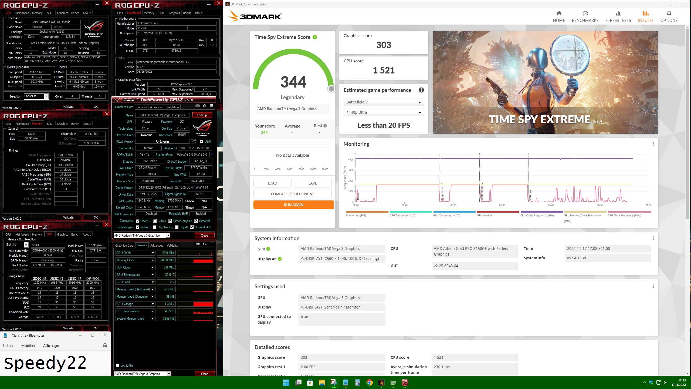Toggle the CUDA checkbox
Image resolution: width=691 pixels, height=389 pixels.
[155, 221]
